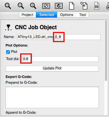Click the delete shape icon at toolbar edge
This screenshot has height=117, width=109.
coord(108,6)
